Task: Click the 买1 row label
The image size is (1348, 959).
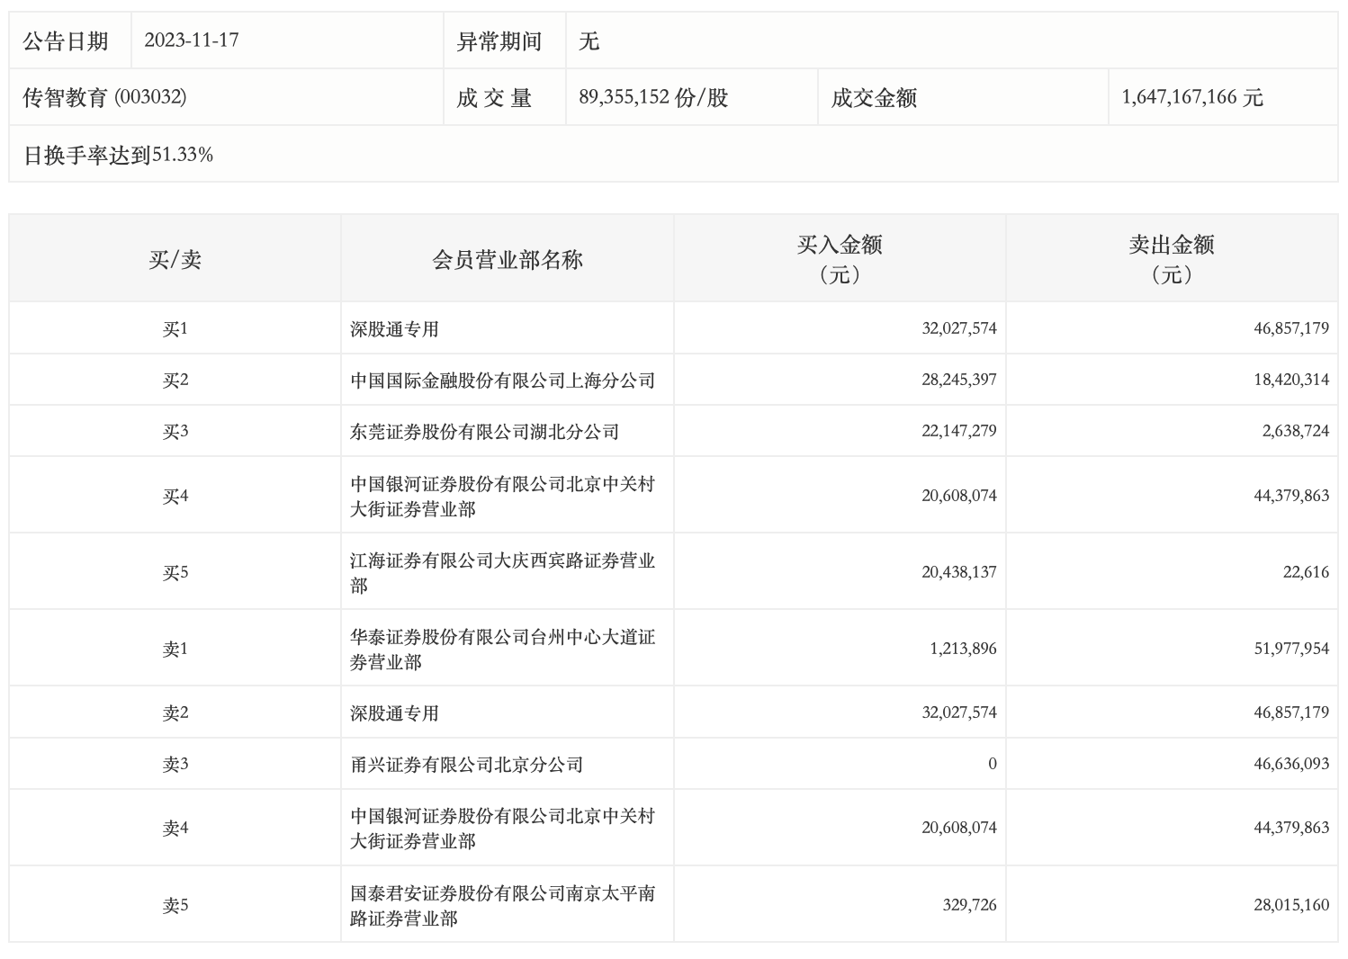Action: (x=175, y=329)
